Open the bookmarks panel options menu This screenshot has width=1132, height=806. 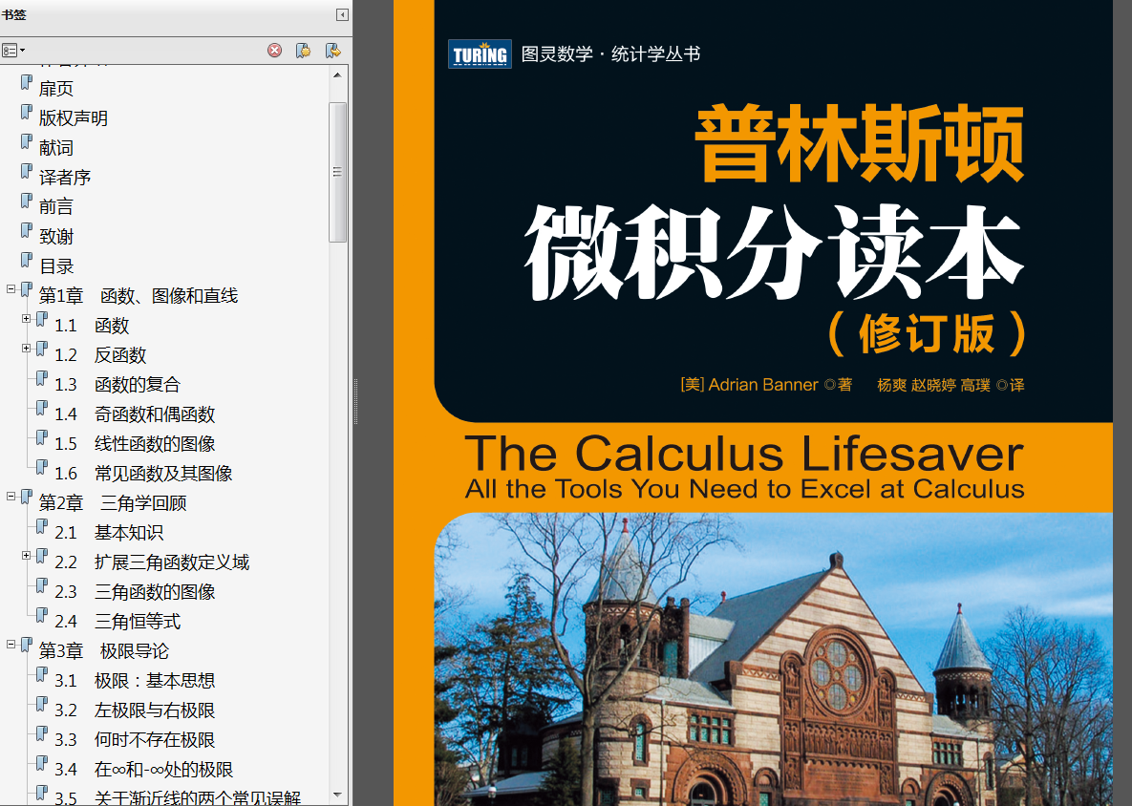(x=13, y=51)
